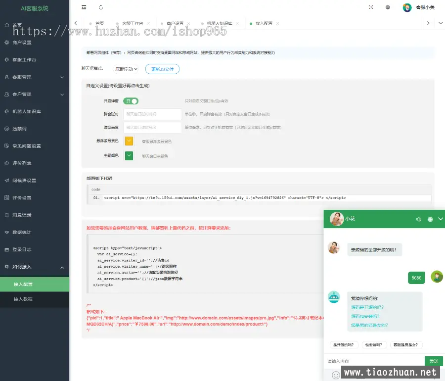Expand the 客户管理 sidebar menu
Image resolution: width=445 pixels, height=381 pixels.
34,94
